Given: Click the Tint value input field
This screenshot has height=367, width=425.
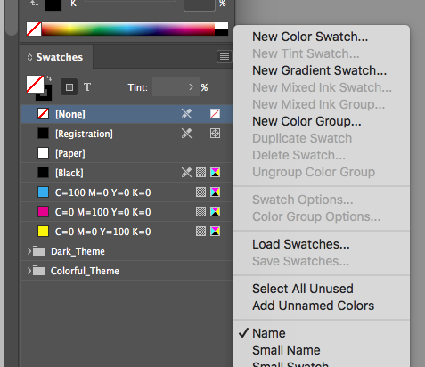Looking at the screenshot, I should (x=170, y=87).
